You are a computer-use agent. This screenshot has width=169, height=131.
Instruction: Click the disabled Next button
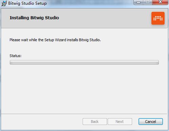[120, 122]
